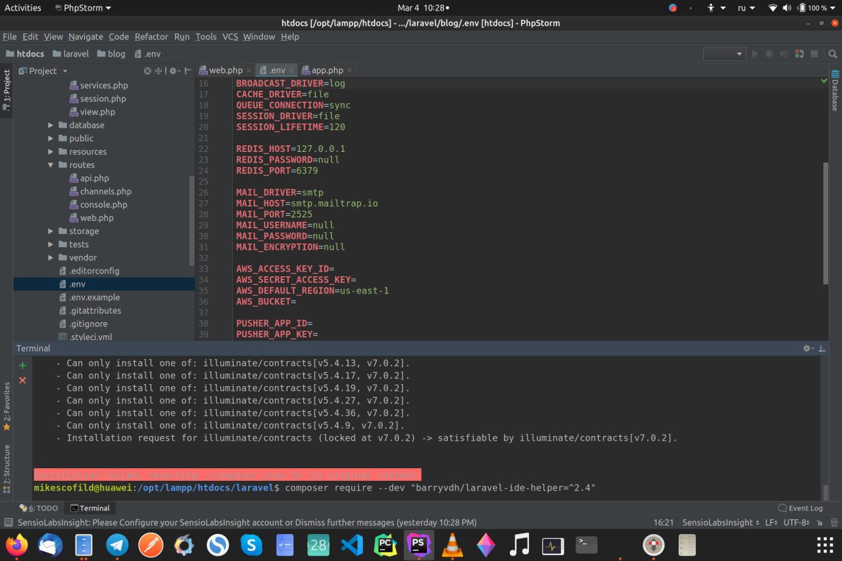Open the Project panel gear settings
This screenshot has width=842, height=561.
174,71
